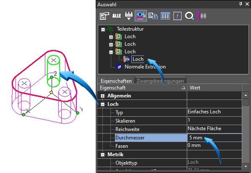Expand the first Loch tree node

111,37
